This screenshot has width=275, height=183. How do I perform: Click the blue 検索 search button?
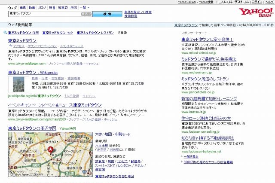(107, 14)
